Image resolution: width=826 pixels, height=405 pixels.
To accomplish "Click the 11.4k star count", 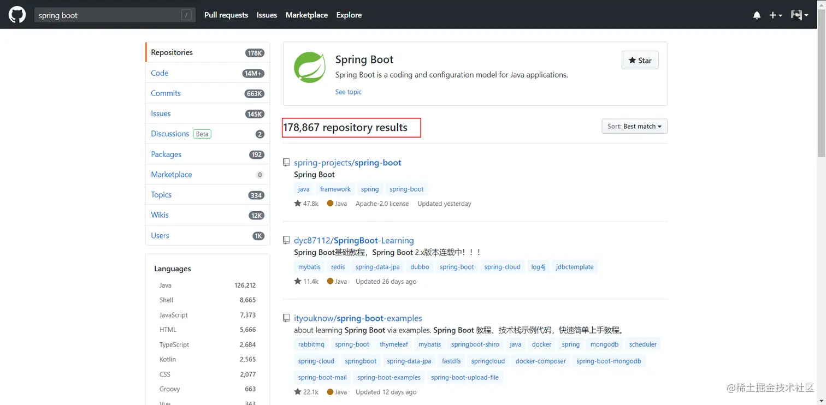I will pos(306,282).
